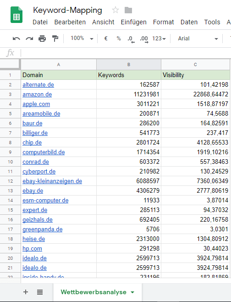Open the Ansicht menu
The height and width of the screenshot is (302, 231).
[x=103, y=22]
